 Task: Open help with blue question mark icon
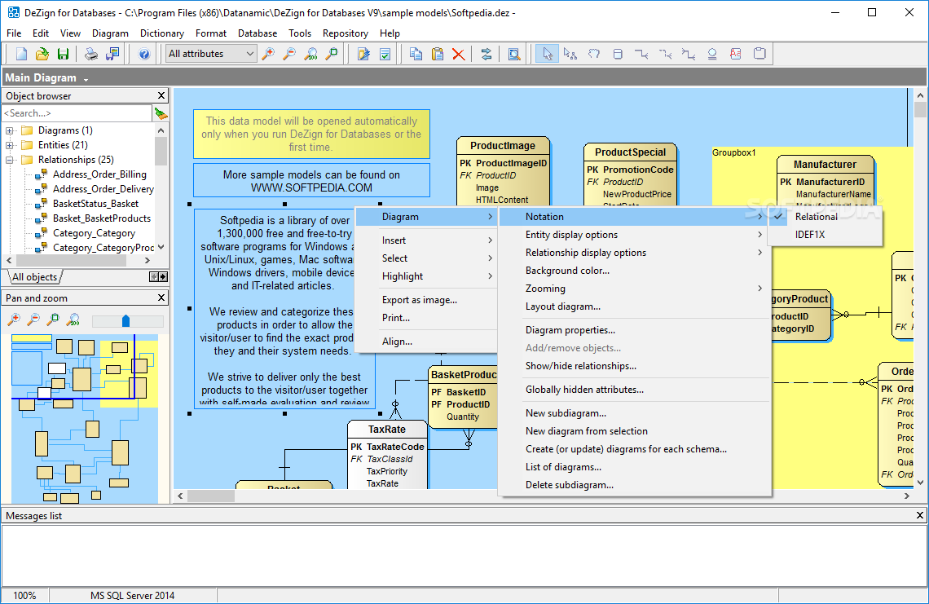tap(144, 54)
